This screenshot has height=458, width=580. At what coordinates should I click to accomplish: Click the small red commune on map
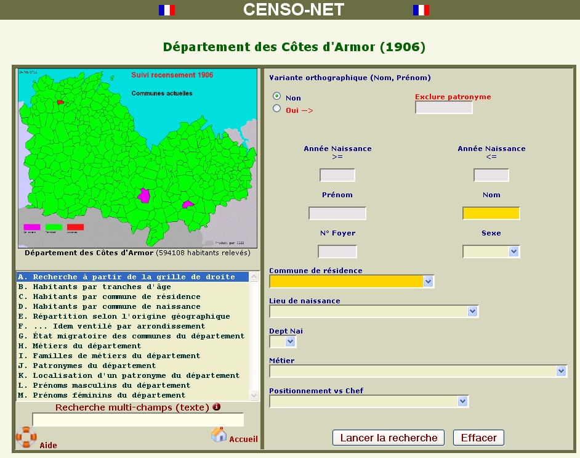tap(60, 102)
